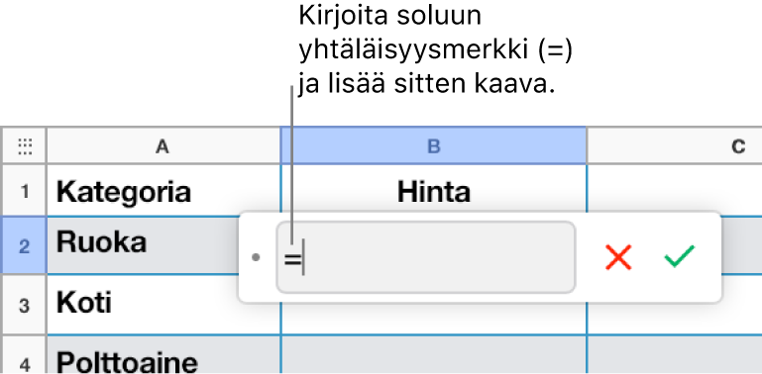The image size is (762, 374).
Task: Accept the formula with the green checkmark
Action: click(680, 256)
